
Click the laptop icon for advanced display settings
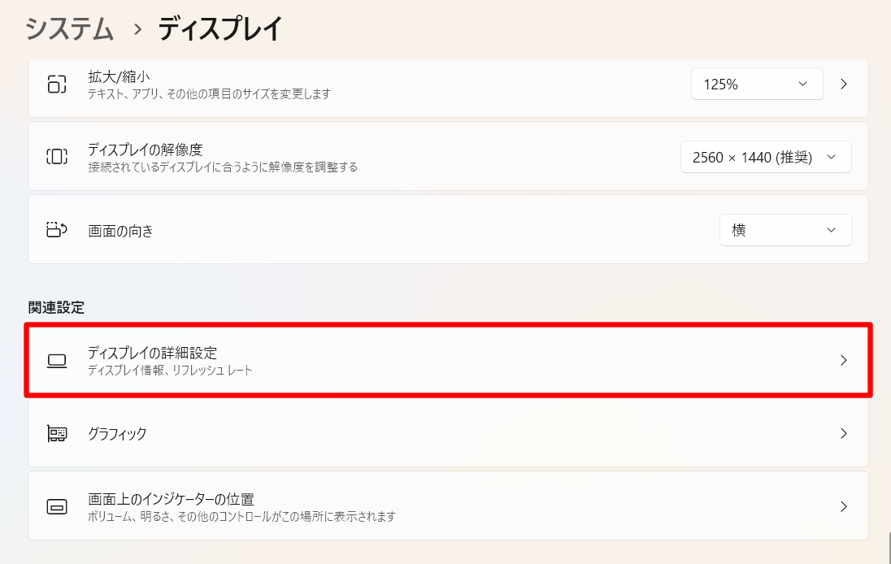(56, 360)
